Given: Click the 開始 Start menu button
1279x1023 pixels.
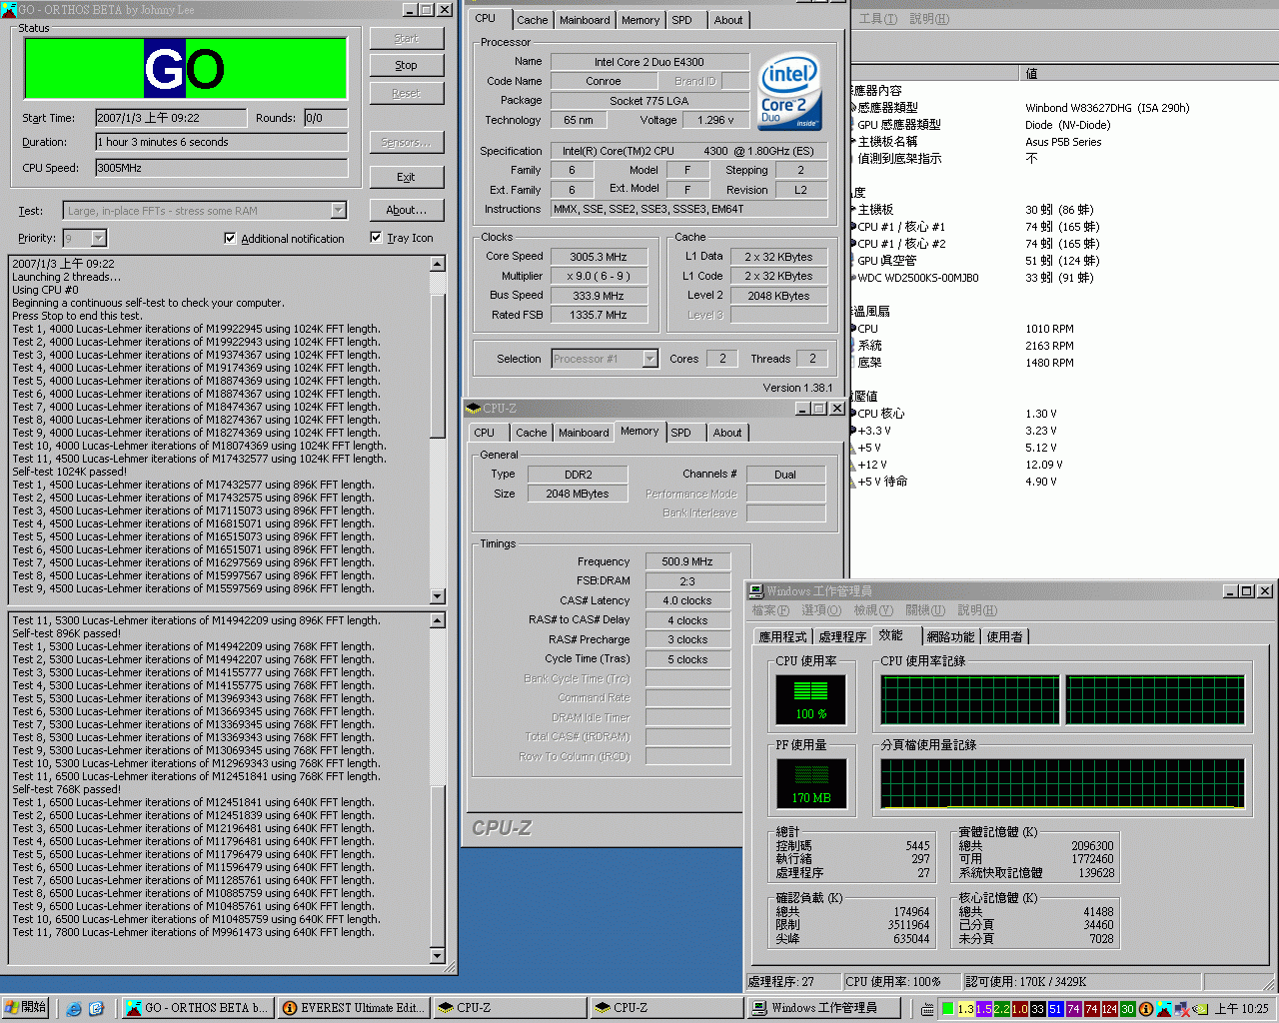Looking at the screenshot, I should (26, 1008).
